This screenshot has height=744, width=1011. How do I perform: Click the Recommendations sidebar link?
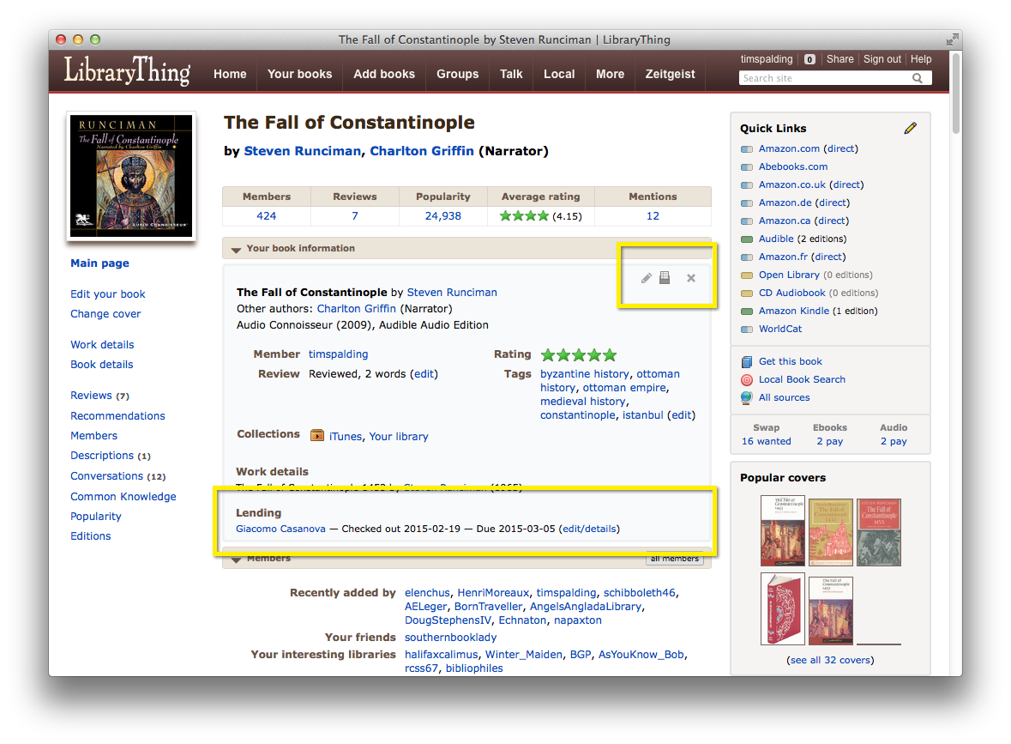pyautogui.click(x=117, y=416)
